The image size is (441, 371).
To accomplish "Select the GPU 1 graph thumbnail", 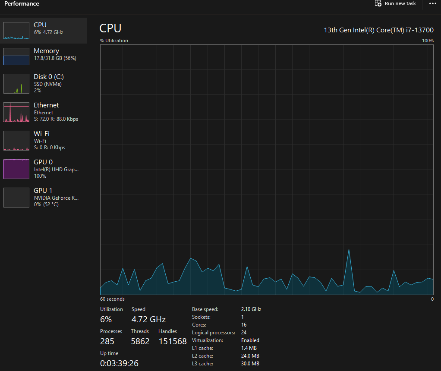I will tap(16, 198).
